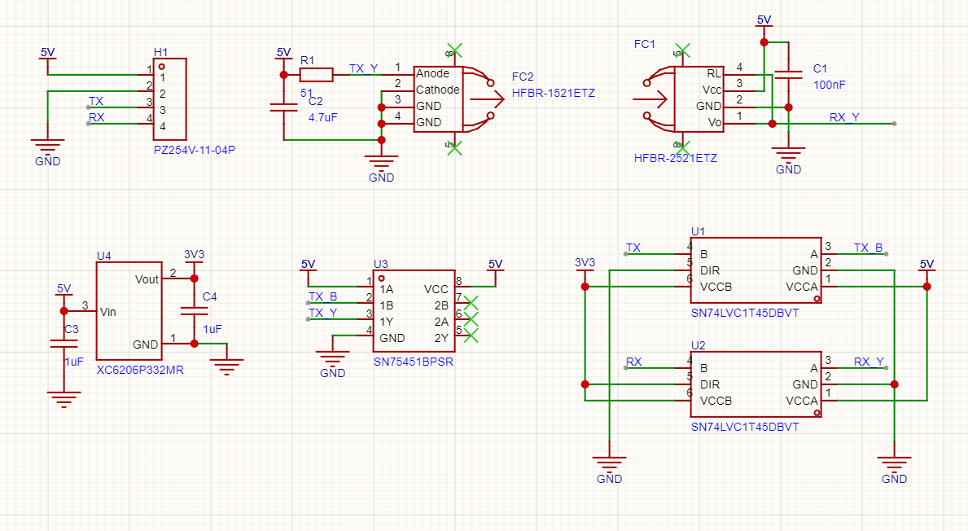Click the GND symbol below H1 connector
968x531 pixels.
pos(48,145)
